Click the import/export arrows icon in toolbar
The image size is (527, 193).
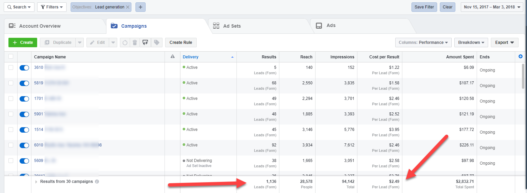click(145, 43)
